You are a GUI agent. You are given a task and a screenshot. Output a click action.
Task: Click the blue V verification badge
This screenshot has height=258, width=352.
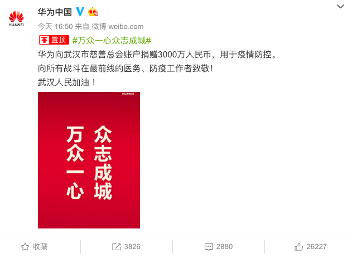tap(80, 12)
